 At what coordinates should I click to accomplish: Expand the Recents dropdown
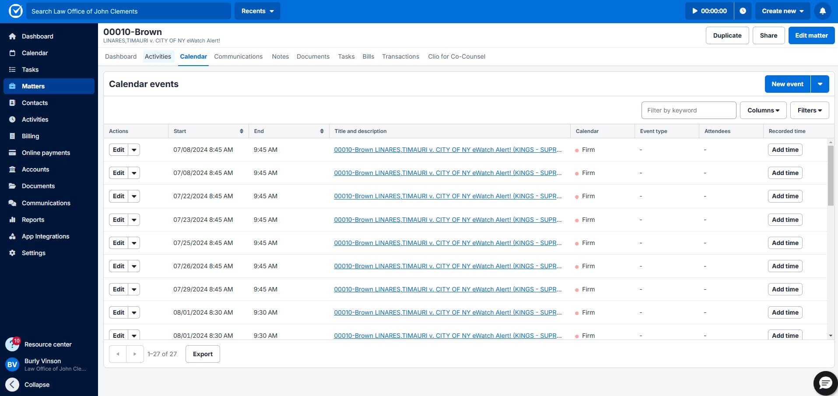tap(257, 11)
